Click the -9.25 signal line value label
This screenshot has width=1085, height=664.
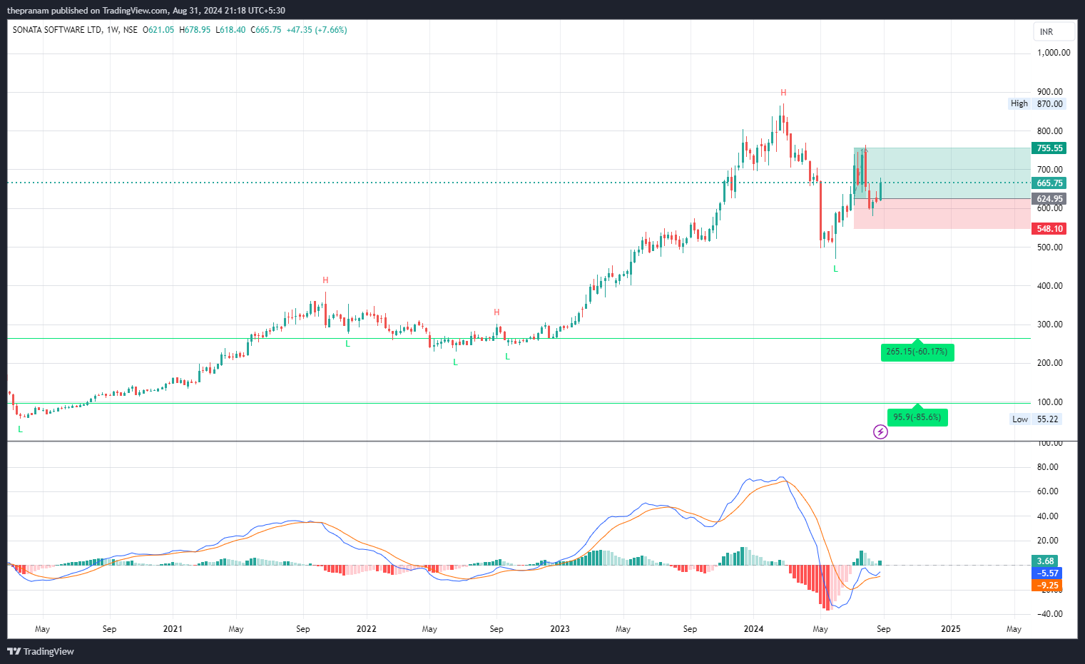click(1047, 586)
